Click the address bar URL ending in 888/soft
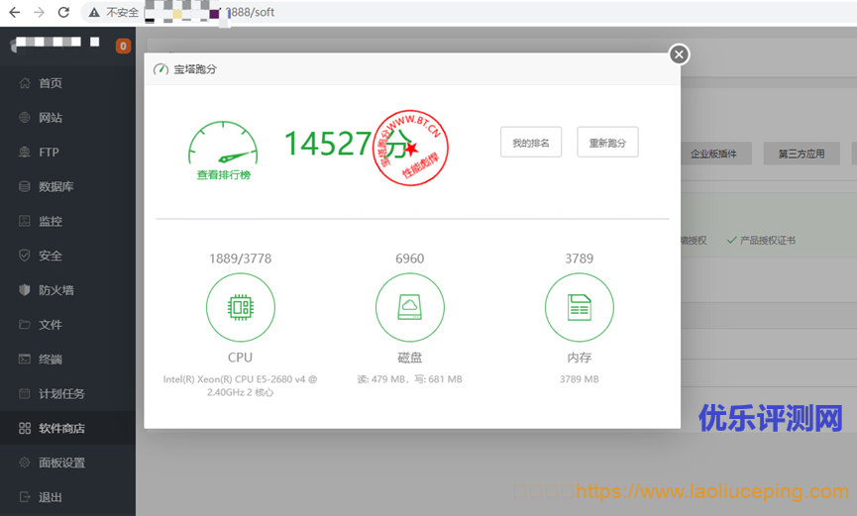 (251, 12)
